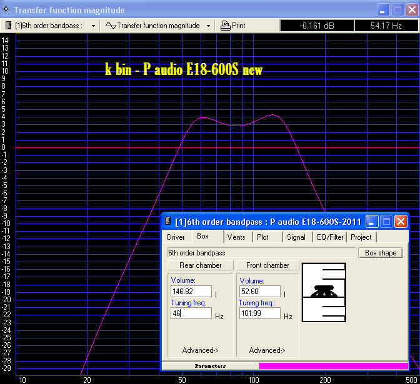This screenshot has height=384, width=420.
Task: Click the front chamber Volume field 52.60
Action: click(x=260, y=291)
